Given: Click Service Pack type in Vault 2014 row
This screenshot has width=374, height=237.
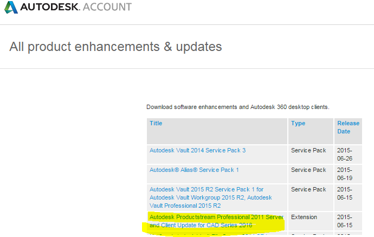Looking at the screenshot, I should [x=308, y=150].
